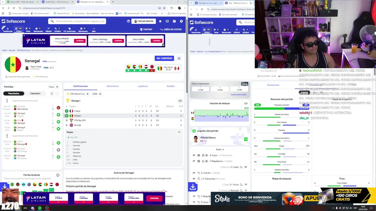Bookmark this page with address bar star
Screen dimensions: 376x211
[164, 8]
